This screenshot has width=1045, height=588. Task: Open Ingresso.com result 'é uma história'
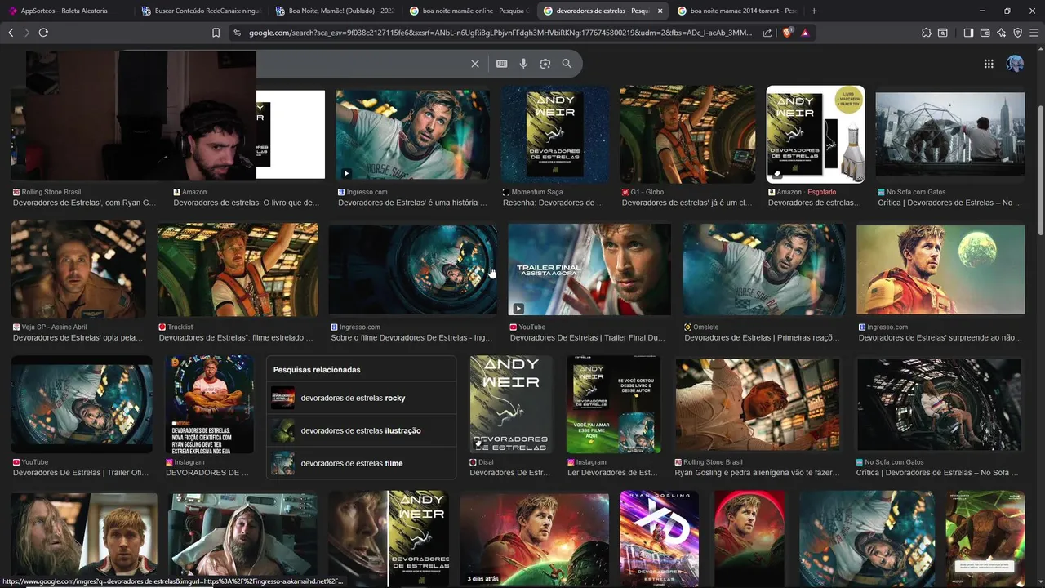click(x=412, y=135)
